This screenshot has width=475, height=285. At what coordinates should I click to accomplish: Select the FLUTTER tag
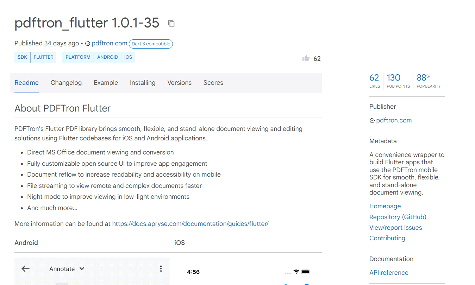(x=43, y=57)
